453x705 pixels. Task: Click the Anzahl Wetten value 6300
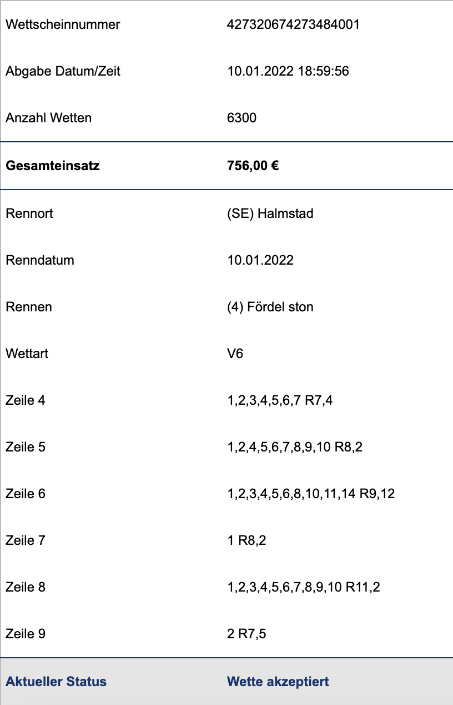click(242, 118)
